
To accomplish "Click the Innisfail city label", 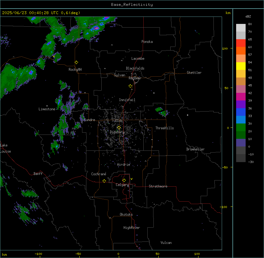I will [127, 100].
